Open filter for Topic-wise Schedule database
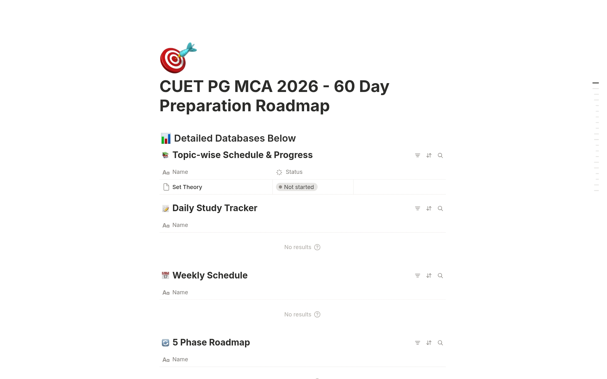This screenshot has height=379, width=607. (417, 156)
